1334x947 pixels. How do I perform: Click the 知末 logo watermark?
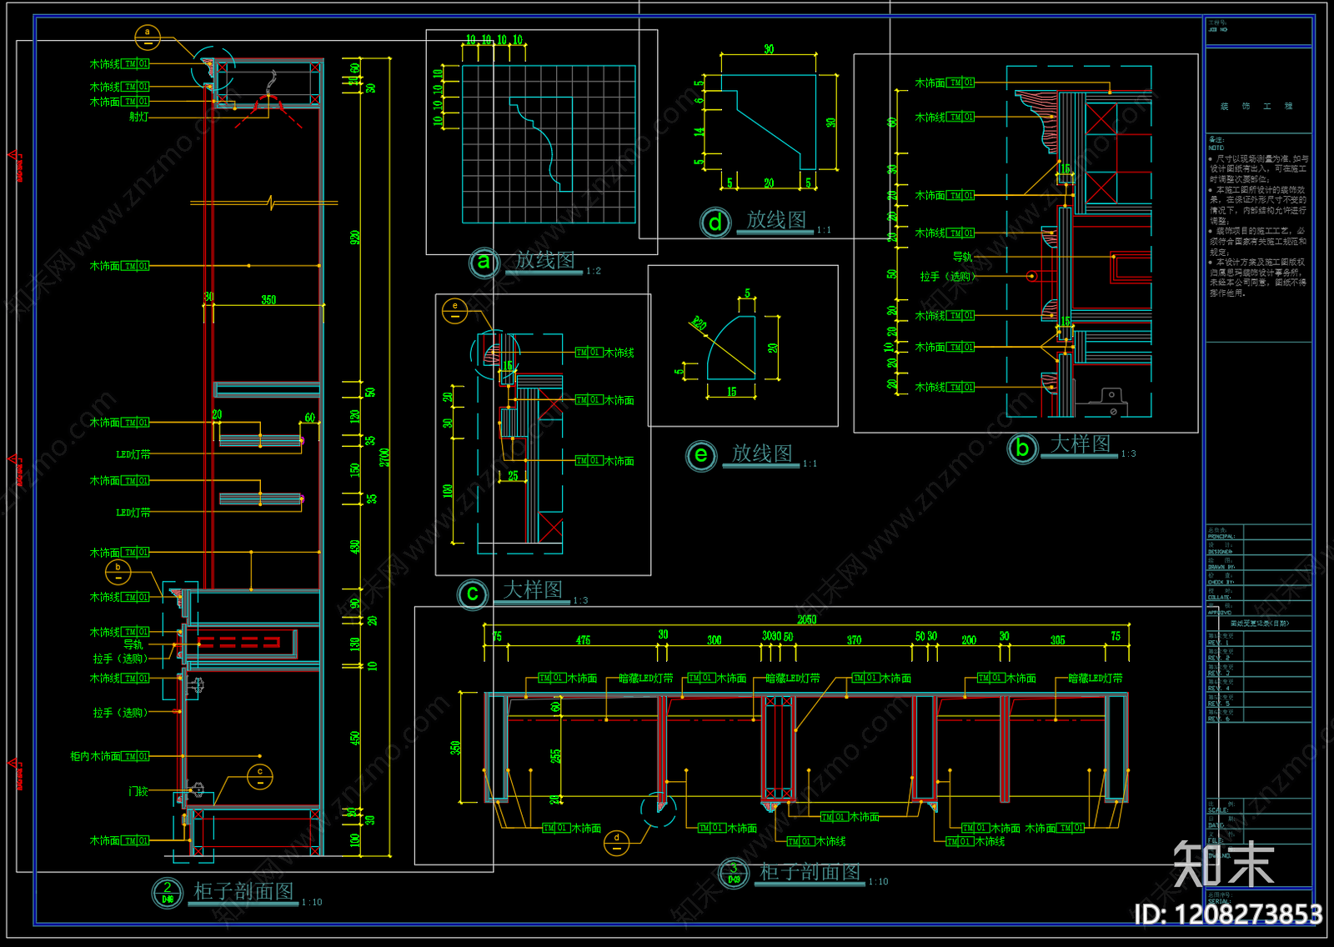[1223, 864]
